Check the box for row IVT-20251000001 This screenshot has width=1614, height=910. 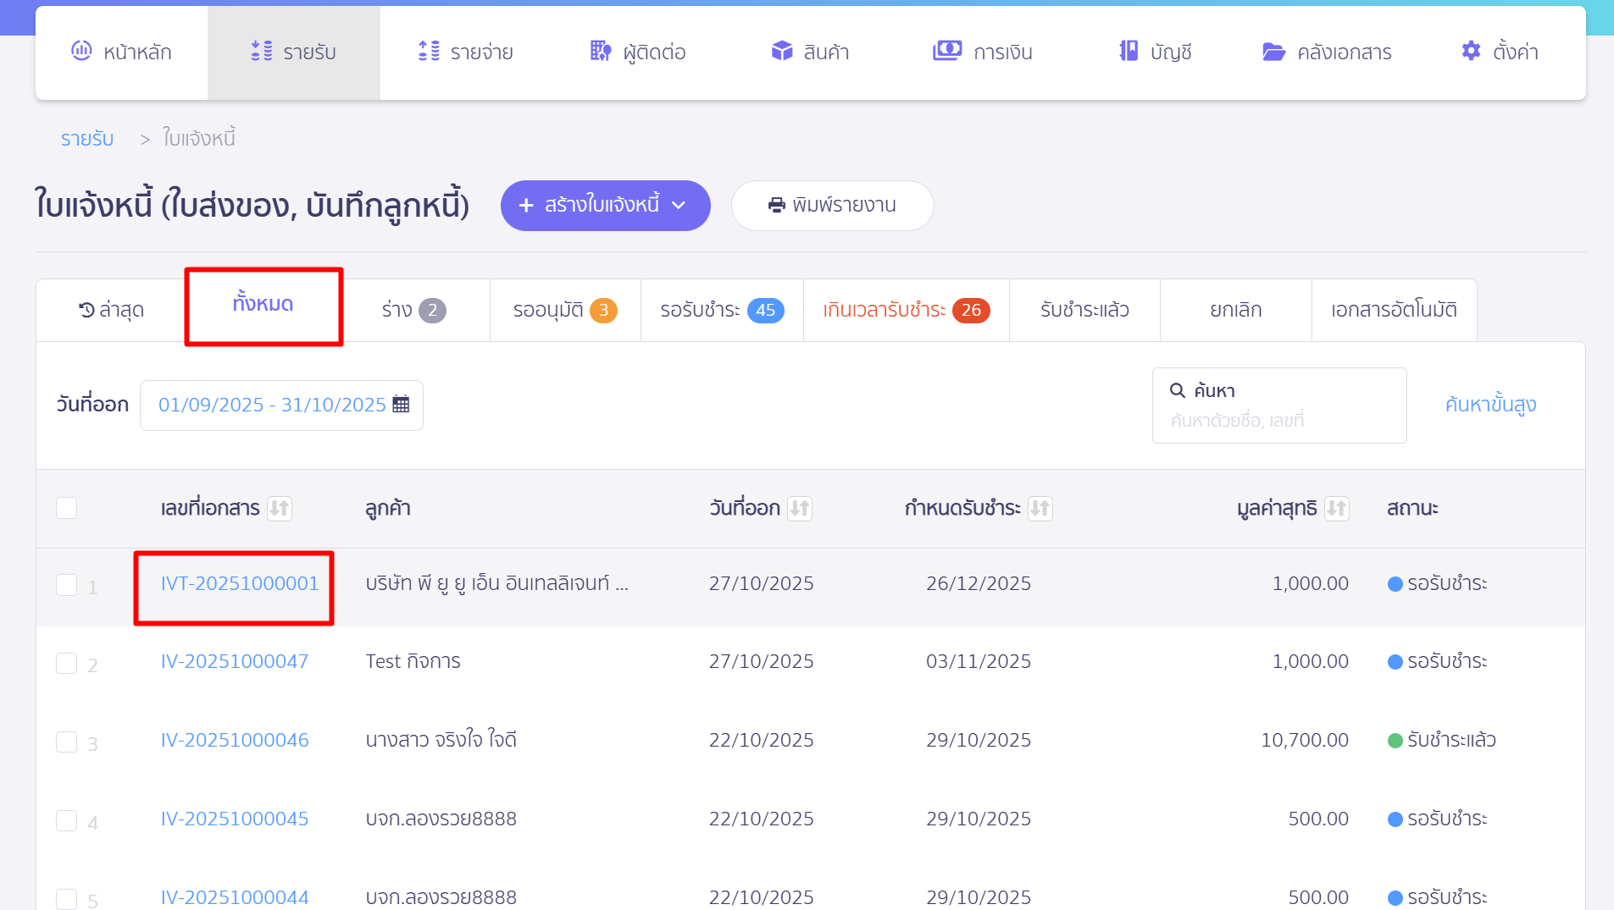[x=66, y=585]
